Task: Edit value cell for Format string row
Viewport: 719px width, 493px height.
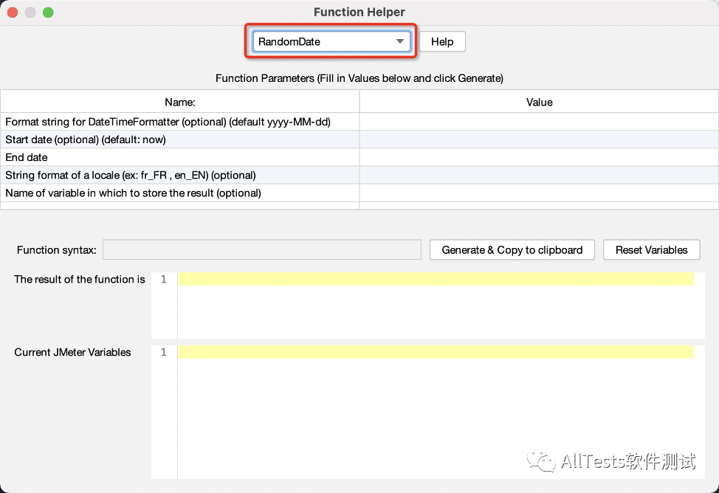Action: coord(539,122)
